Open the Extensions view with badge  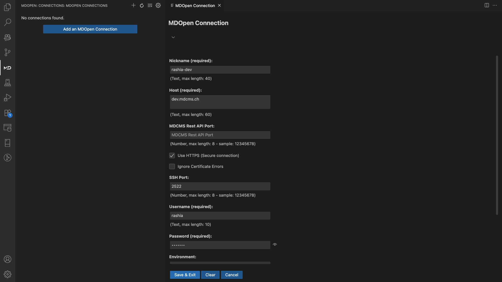(7, 113)
